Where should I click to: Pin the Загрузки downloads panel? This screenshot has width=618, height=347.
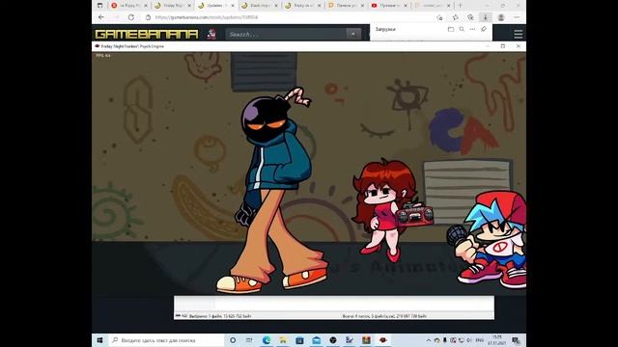click(x=484, y=29)
